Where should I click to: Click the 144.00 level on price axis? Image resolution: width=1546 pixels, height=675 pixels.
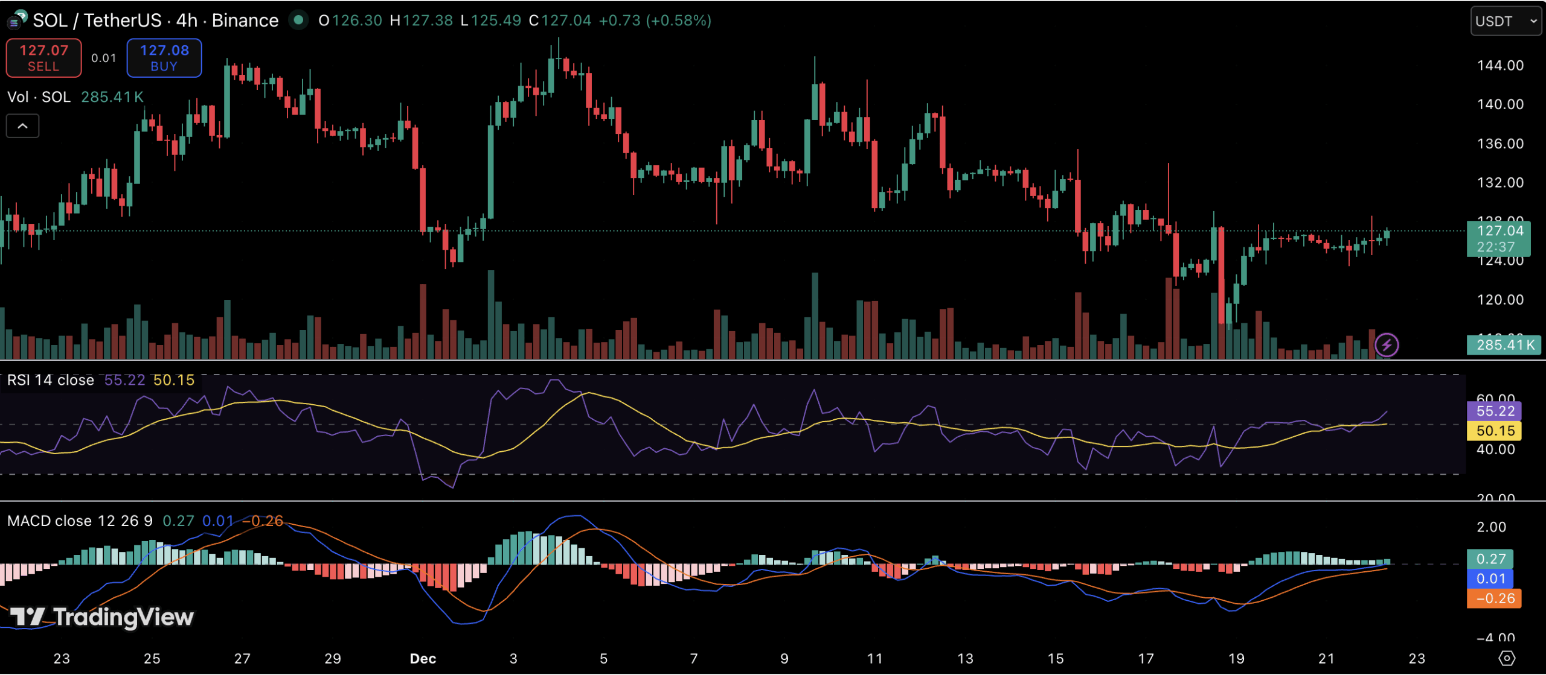[x=1500, y=65]
